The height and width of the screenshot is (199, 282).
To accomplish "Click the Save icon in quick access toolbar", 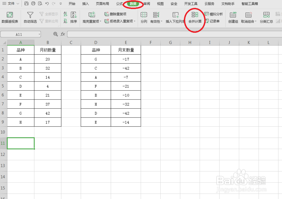I will (27, 3).
